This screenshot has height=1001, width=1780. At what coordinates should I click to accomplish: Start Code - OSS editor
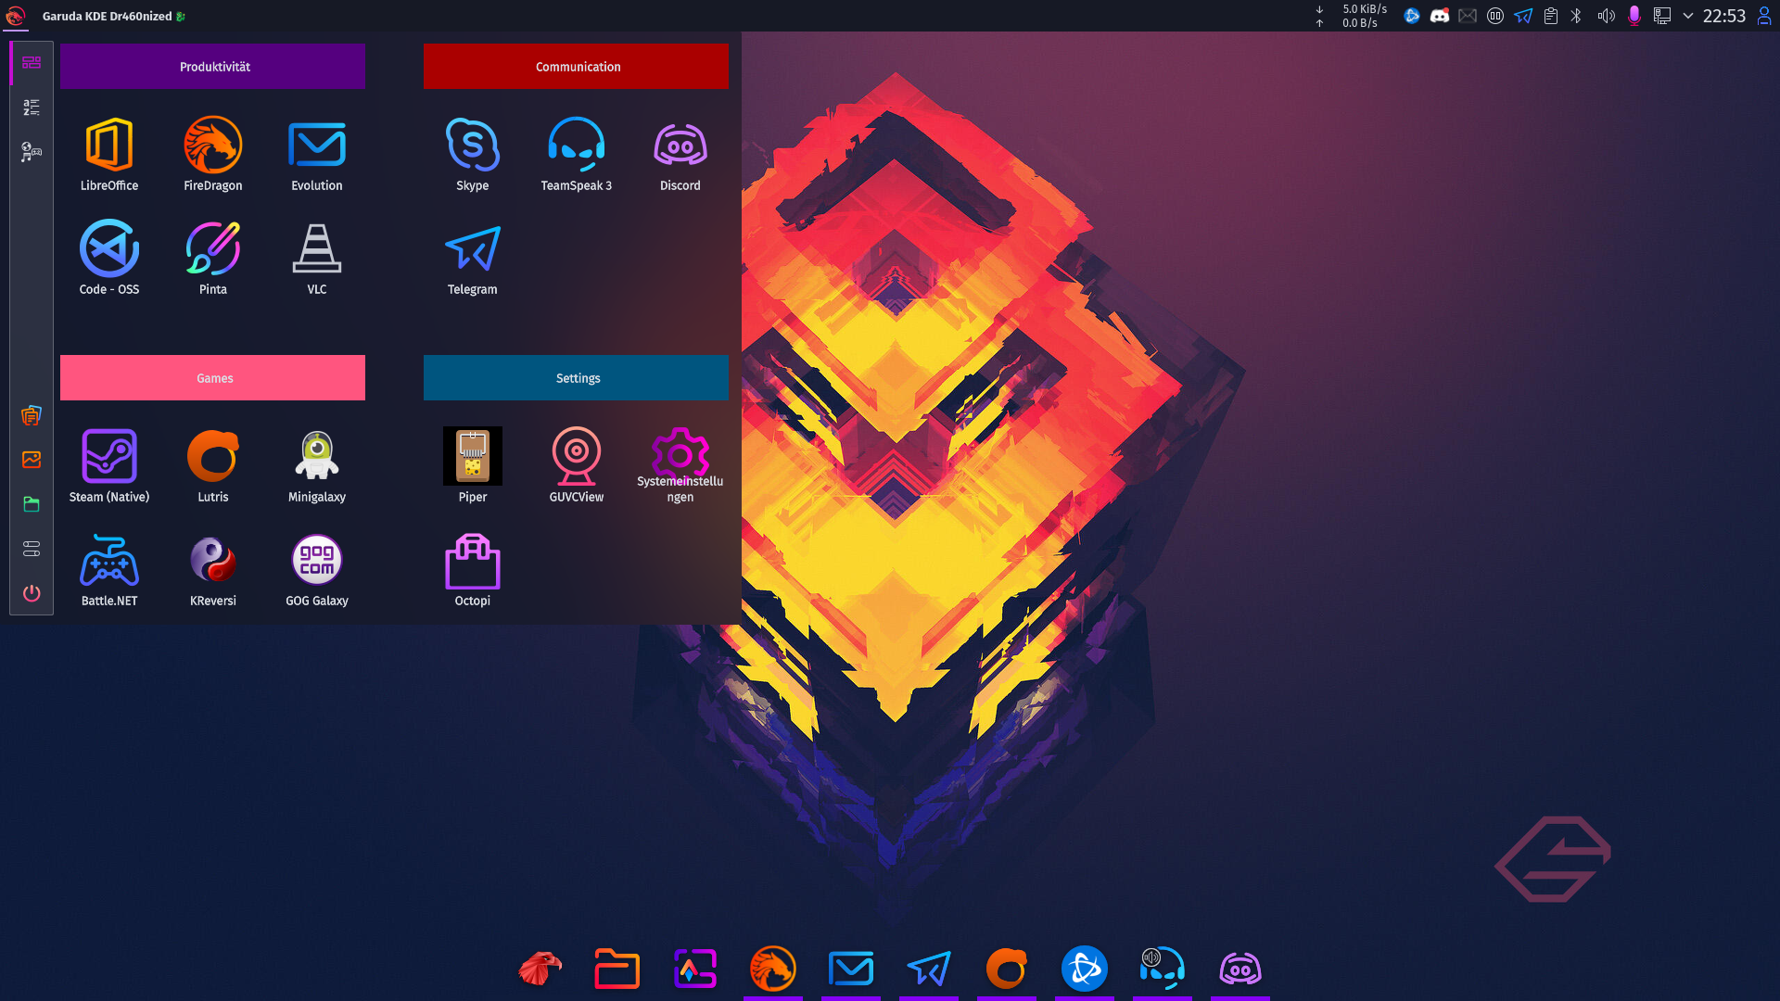(109, 249)
